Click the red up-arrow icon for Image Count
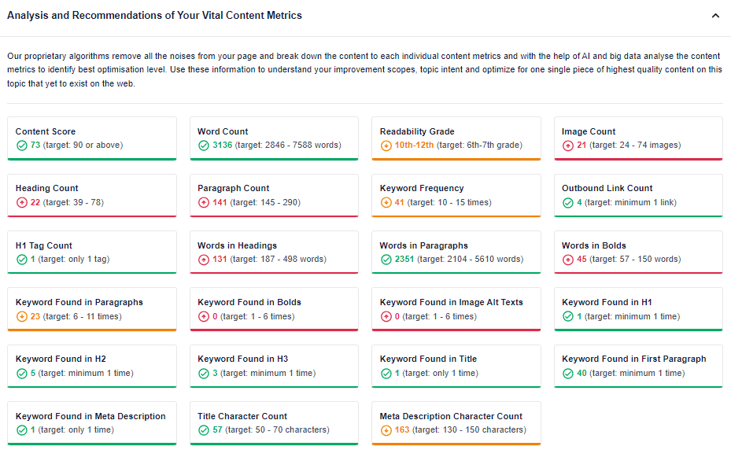Image resolution: width=731 pixels, height=457 pixels. click(568, 146)
